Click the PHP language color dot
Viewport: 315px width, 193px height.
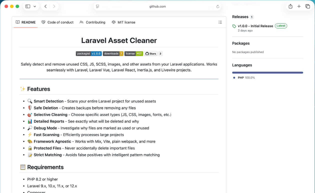click(234, 77)
